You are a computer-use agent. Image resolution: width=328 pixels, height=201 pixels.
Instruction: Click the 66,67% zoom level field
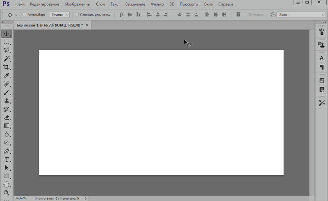[21, 198]
